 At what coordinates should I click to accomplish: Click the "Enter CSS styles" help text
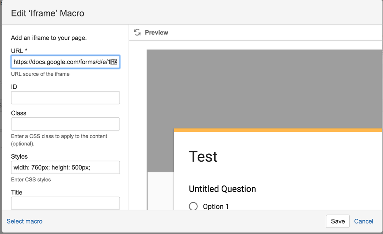click(x=31, y=180)
